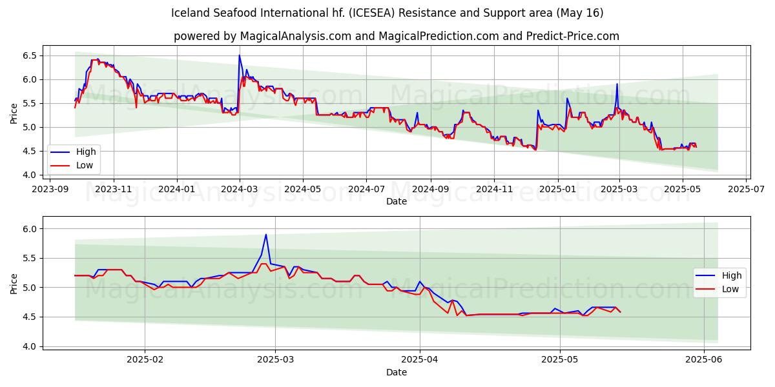Click the 6.0 tick on the upper chart's price axis
Image resolution: width=775 pixels, height=387 pixels.
tap(31, 79)
